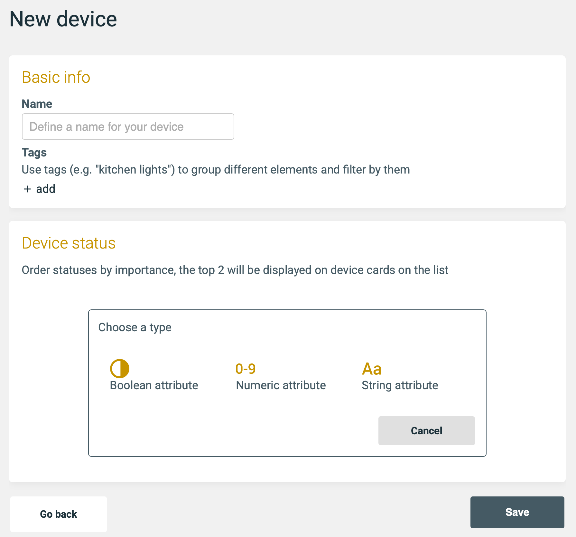Select the Numeric attribute label
The image size is (576, 537).
click(x=281, y=385)
